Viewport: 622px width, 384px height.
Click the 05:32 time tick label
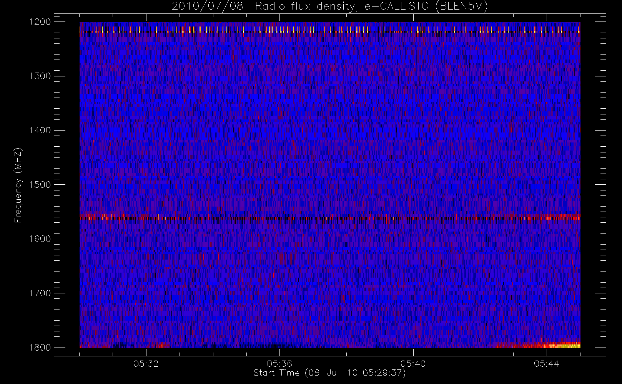point(146,364)
